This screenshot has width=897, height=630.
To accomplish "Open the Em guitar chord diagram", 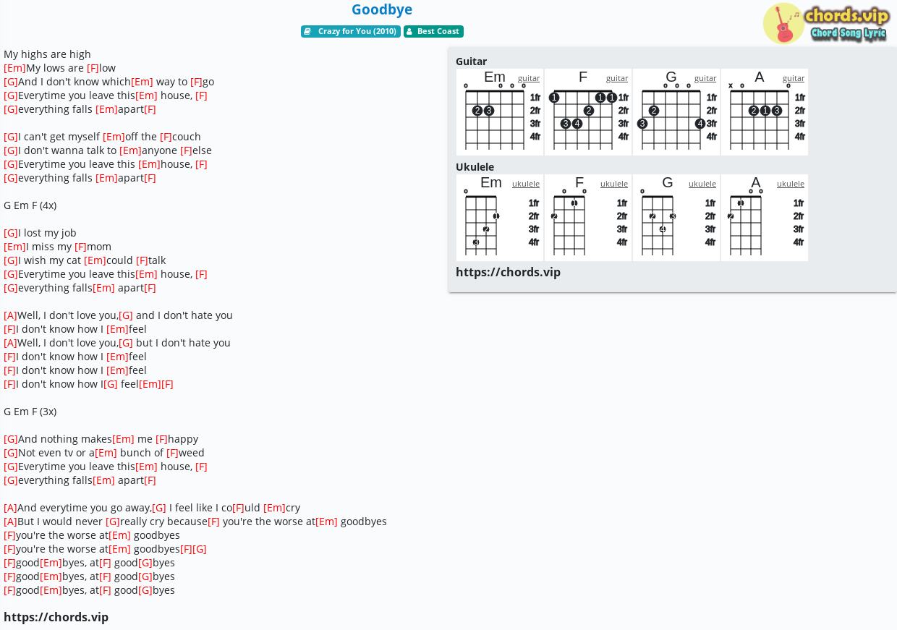I will point(500,112).
